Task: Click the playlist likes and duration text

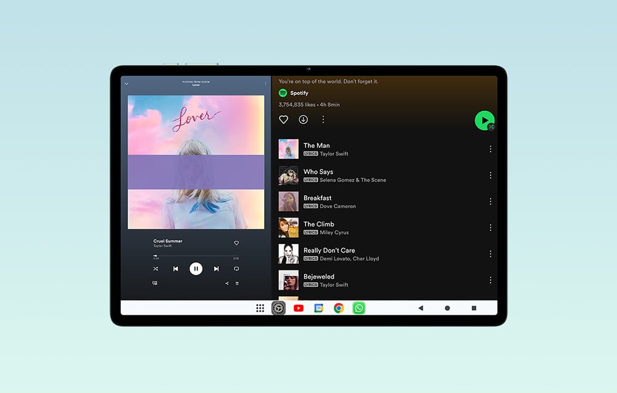Action: tap(309, 105)
